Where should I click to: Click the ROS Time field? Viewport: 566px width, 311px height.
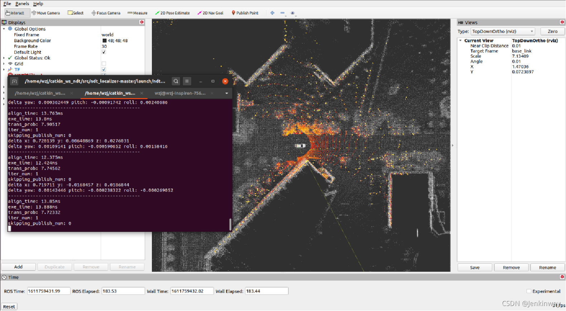(49, 291)
